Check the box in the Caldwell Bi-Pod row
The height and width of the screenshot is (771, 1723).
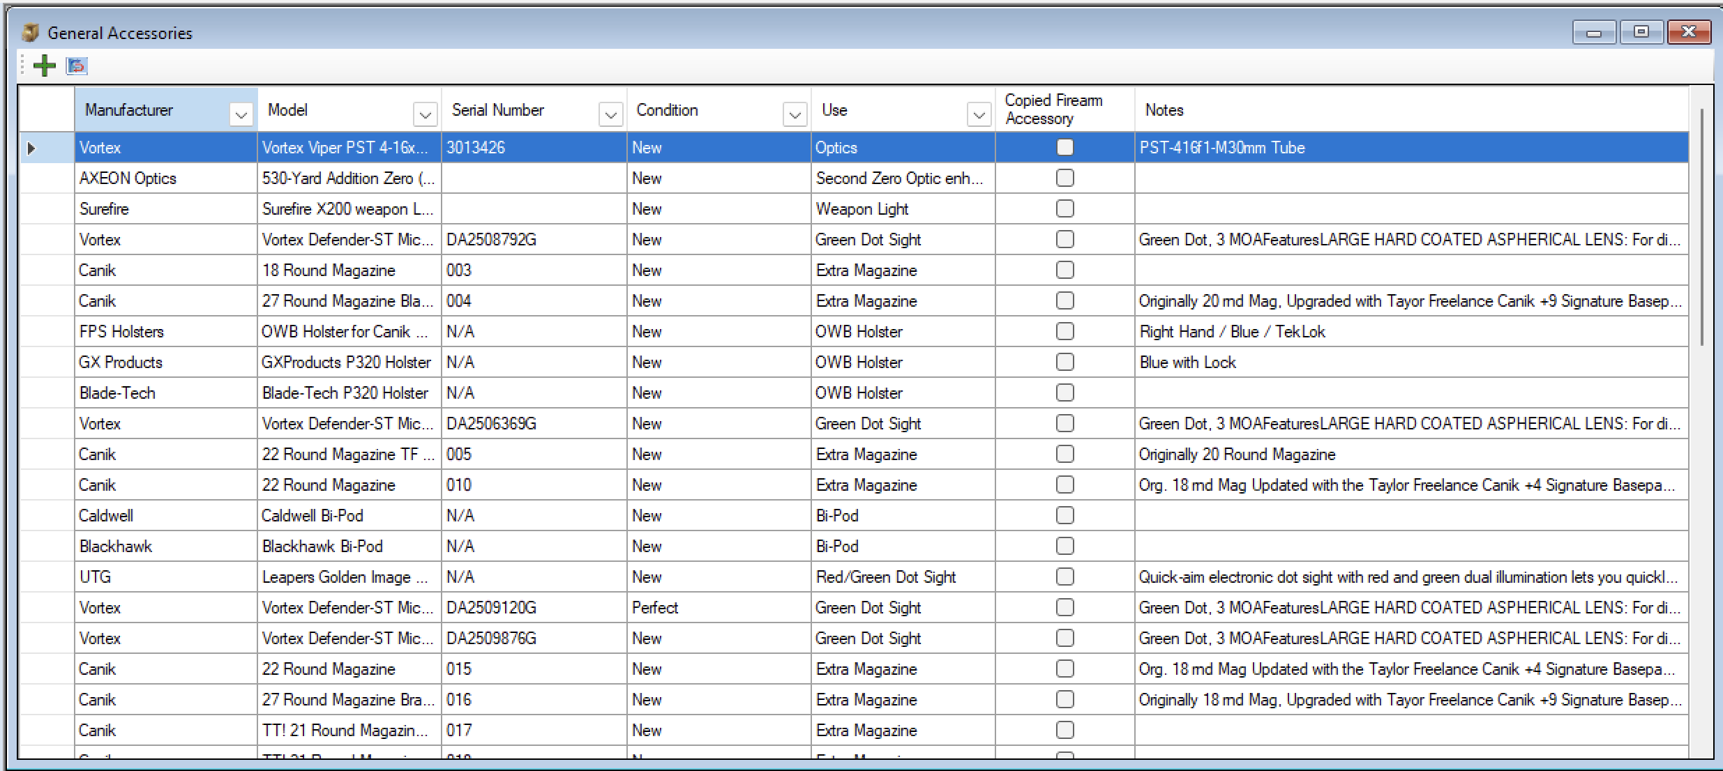coord(1065,515)
